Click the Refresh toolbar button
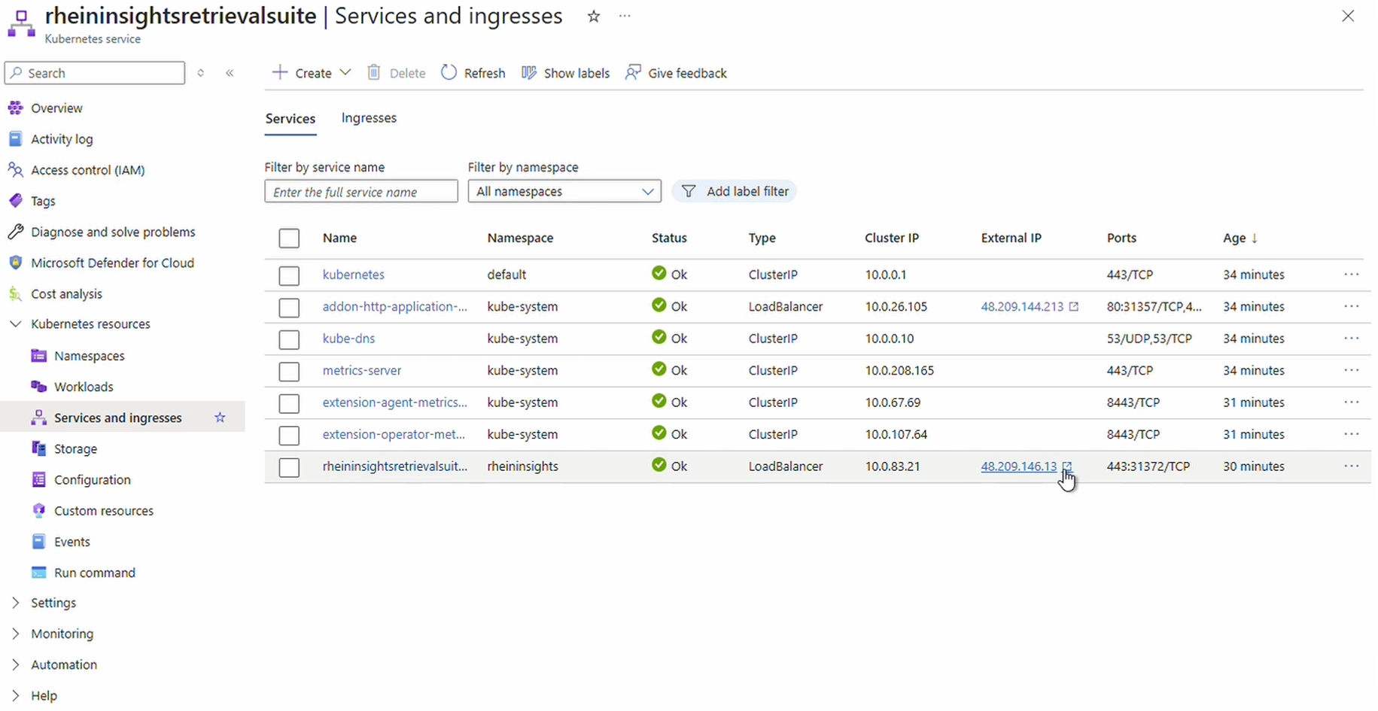This screenshot has height=711, width=1378. pyautogui.click(x=473, y=73)
